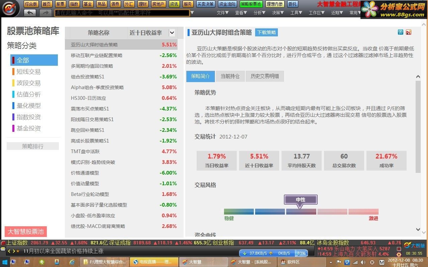Select the 指数投资 strategy category

[x=28, y=117]
